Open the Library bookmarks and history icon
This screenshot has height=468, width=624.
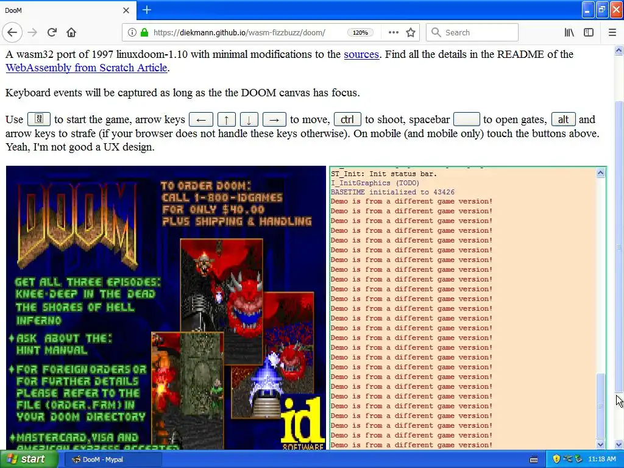coord(569,32)
